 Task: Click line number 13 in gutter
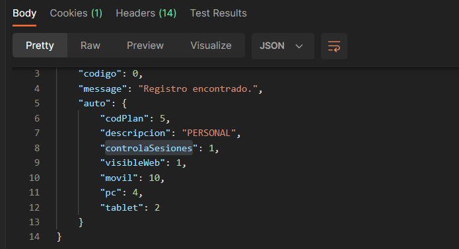[x=34, y=222]
